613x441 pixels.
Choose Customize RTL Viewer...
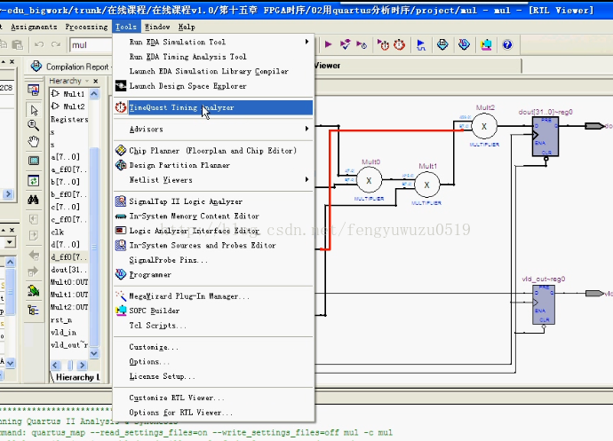213,398
